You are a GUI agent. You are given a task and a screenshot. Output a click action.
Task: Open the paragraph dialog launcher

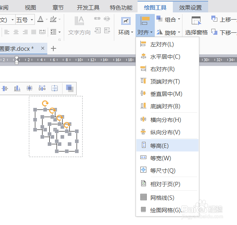coord(60,40)
